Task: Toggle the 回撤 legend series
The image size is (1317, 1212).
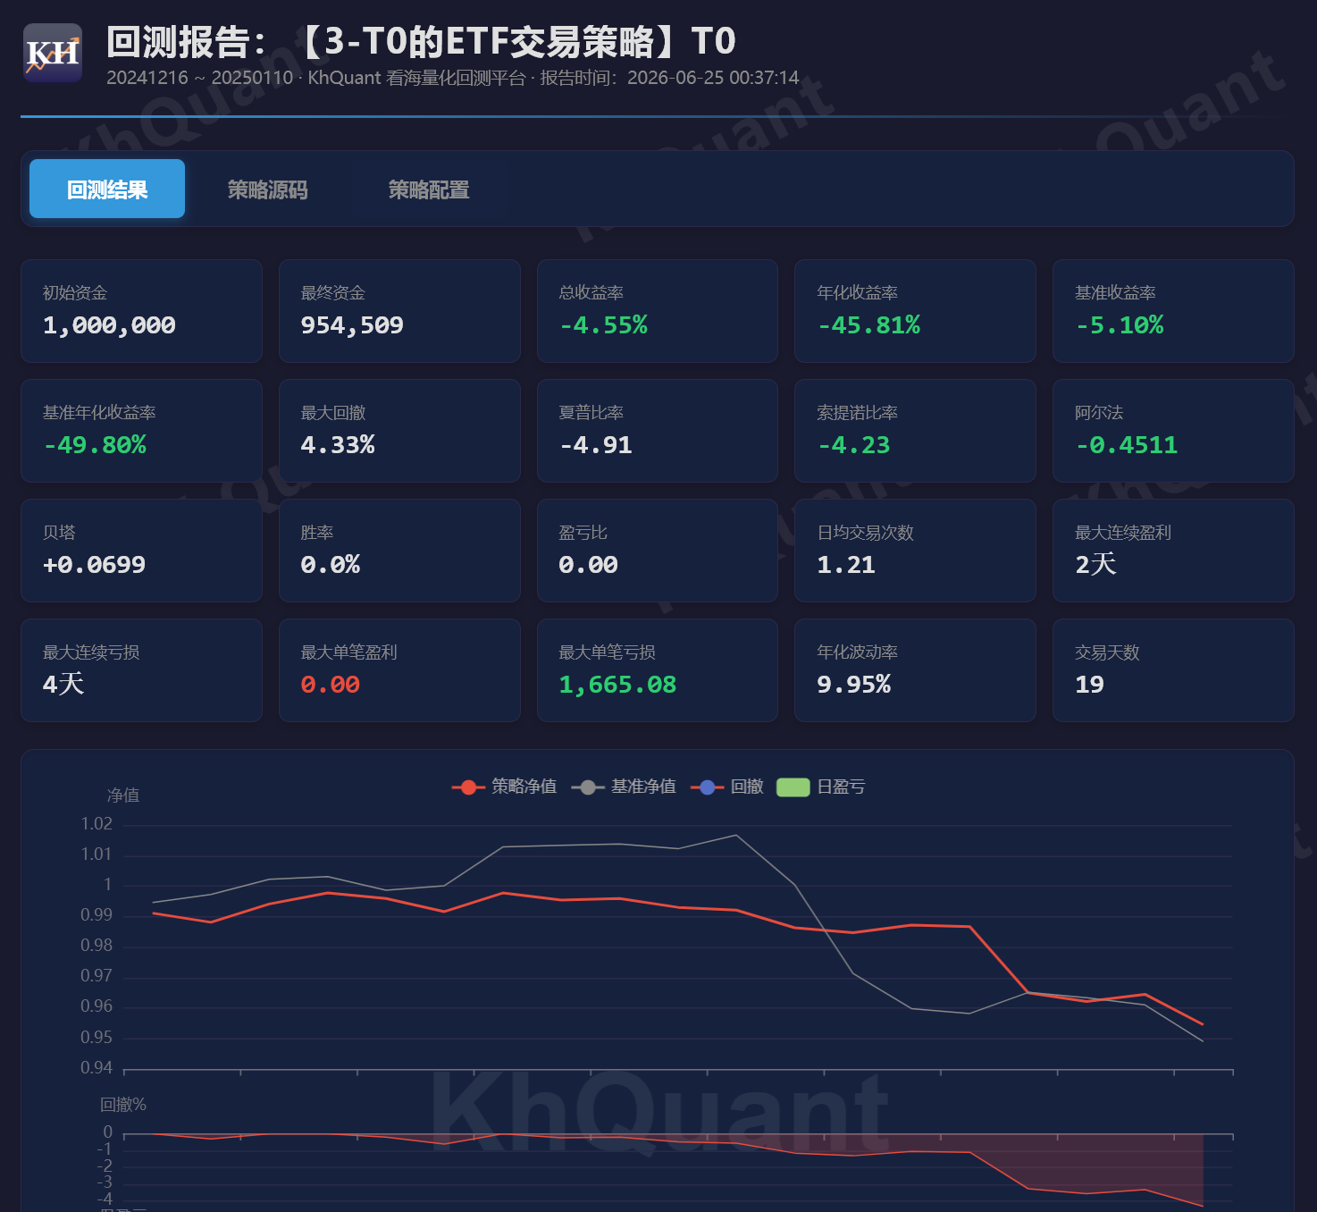Action: (x=727, y=787)
